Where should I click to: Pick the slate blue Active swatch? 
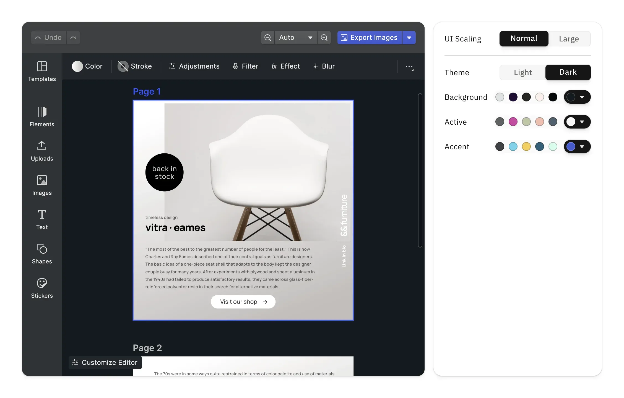[x=553, y=122]
